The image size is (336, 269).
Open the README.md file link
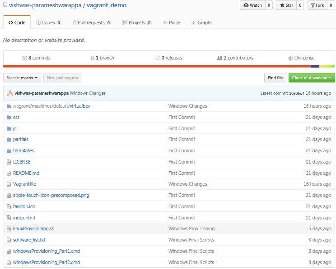pyautogui.click(x=26, y=173)
